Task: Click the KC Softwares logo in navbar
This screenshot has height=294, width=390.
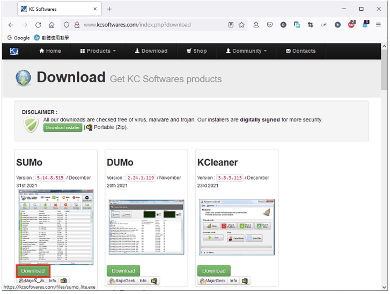Action: click(14, 51)
